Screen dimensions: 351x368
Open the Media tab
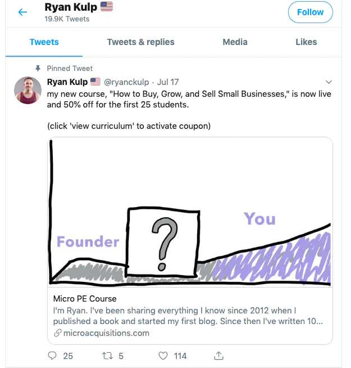point(235,42)
